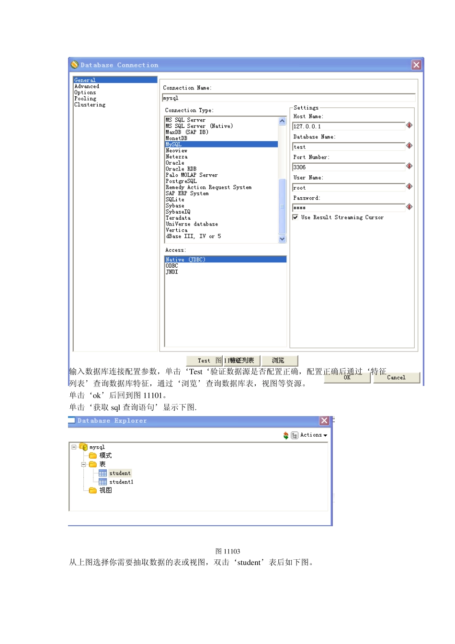Click the Connection Name input field
This screenshot has height=644, width=455.
point(289,98)
